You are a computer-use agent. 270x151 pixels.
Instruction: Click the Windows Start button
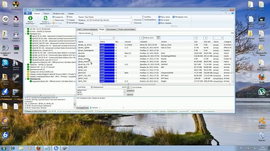pos(4,148)
